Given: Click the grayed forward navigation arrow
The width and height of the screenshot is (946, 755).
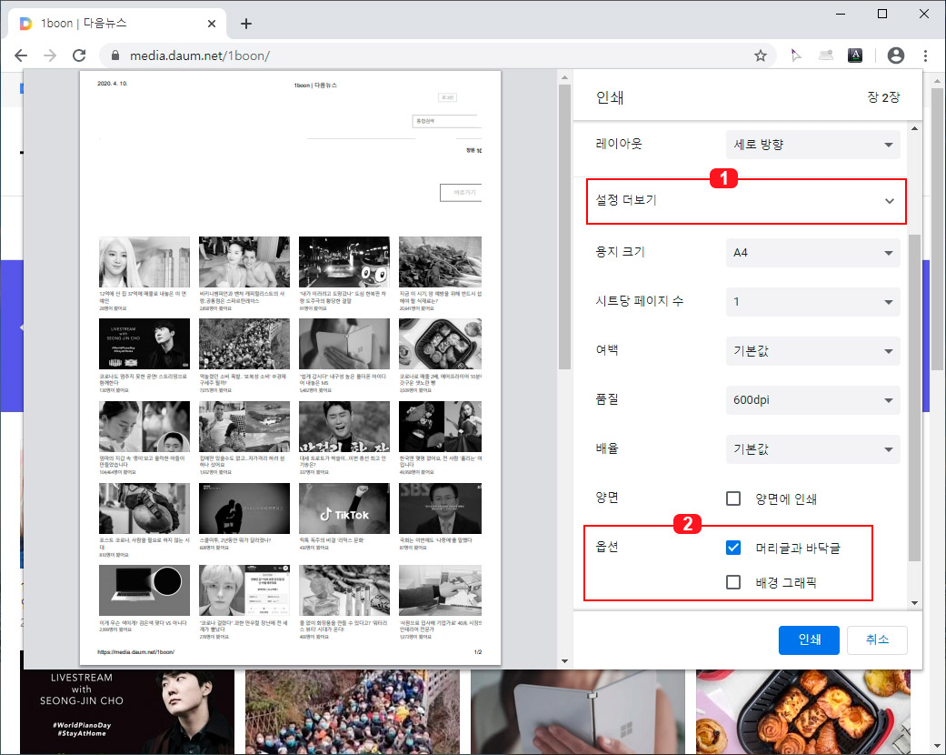Looking at the screenshot, I should point(50,55).
